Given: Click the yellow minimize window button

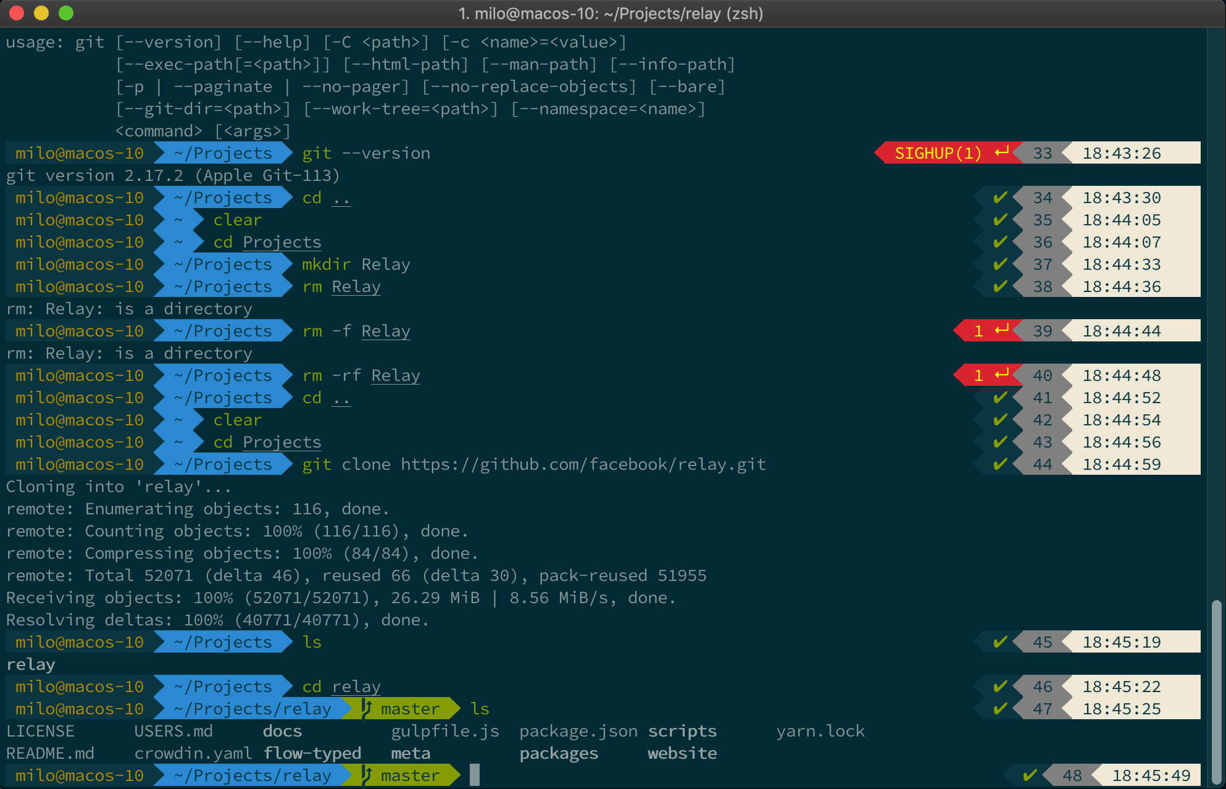Looking at the screenshot, I should tap(41, 13).
